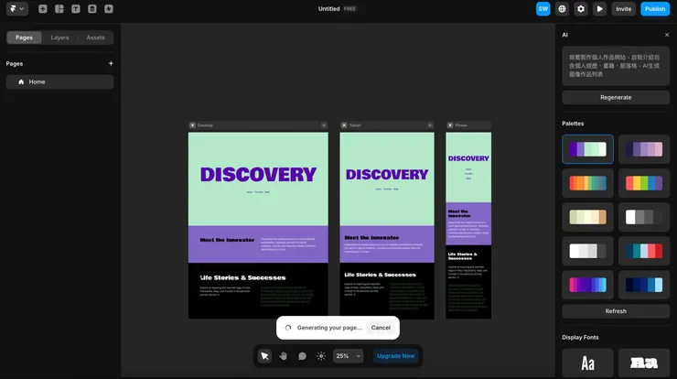The height and width of the screenshot is (379, 677).
Task: Click the lightning Actions icon in toolbar
Action: 108,8
